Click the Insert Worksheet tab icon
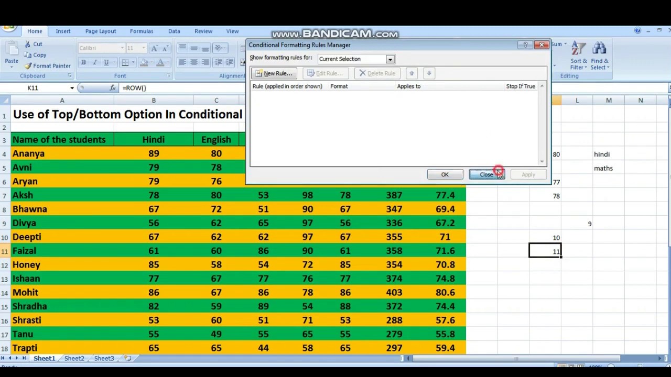 point(127,359)
